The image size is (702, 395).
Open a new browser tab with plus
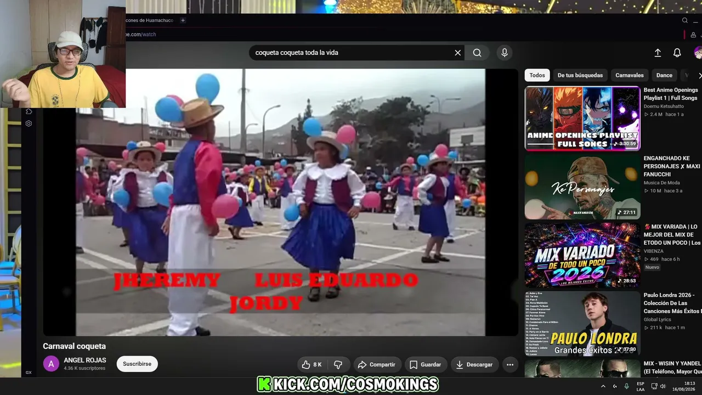(183, 20)
